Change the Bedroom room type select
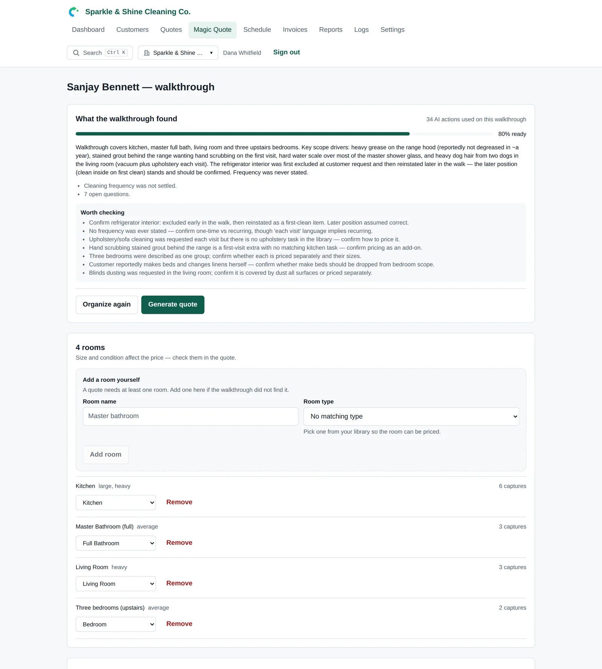 pyautogui.click(x=116, y=624)
